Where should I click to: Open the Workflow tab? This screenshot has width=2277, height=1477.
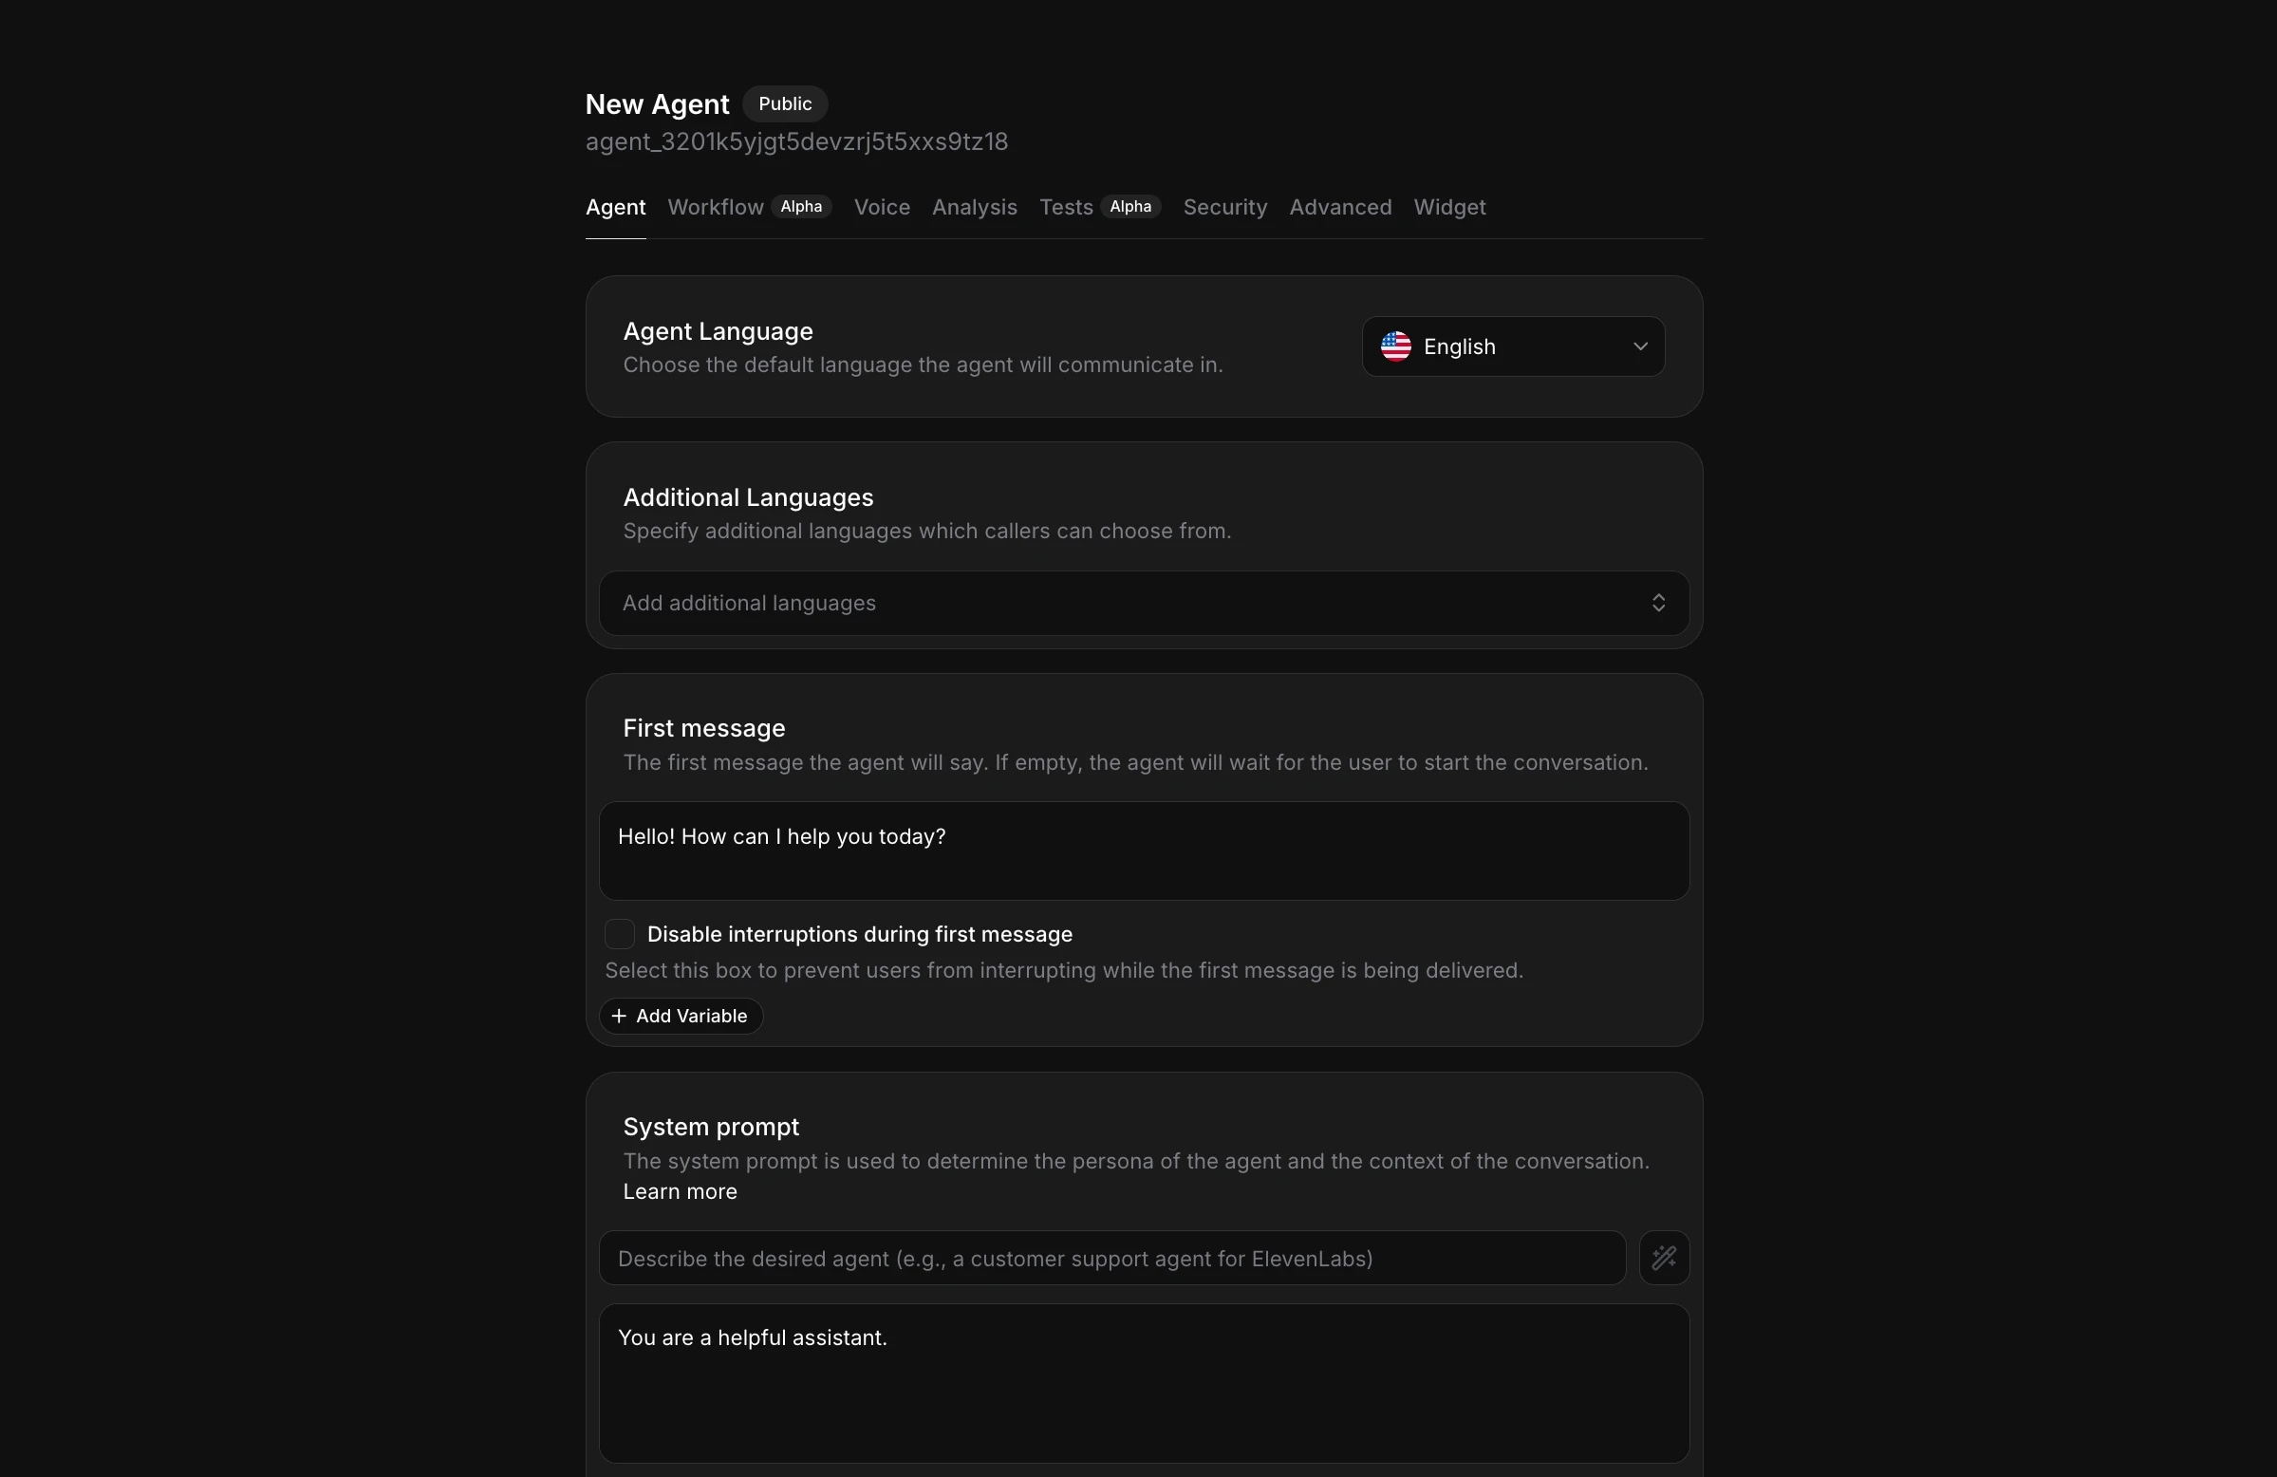point(714,207)
